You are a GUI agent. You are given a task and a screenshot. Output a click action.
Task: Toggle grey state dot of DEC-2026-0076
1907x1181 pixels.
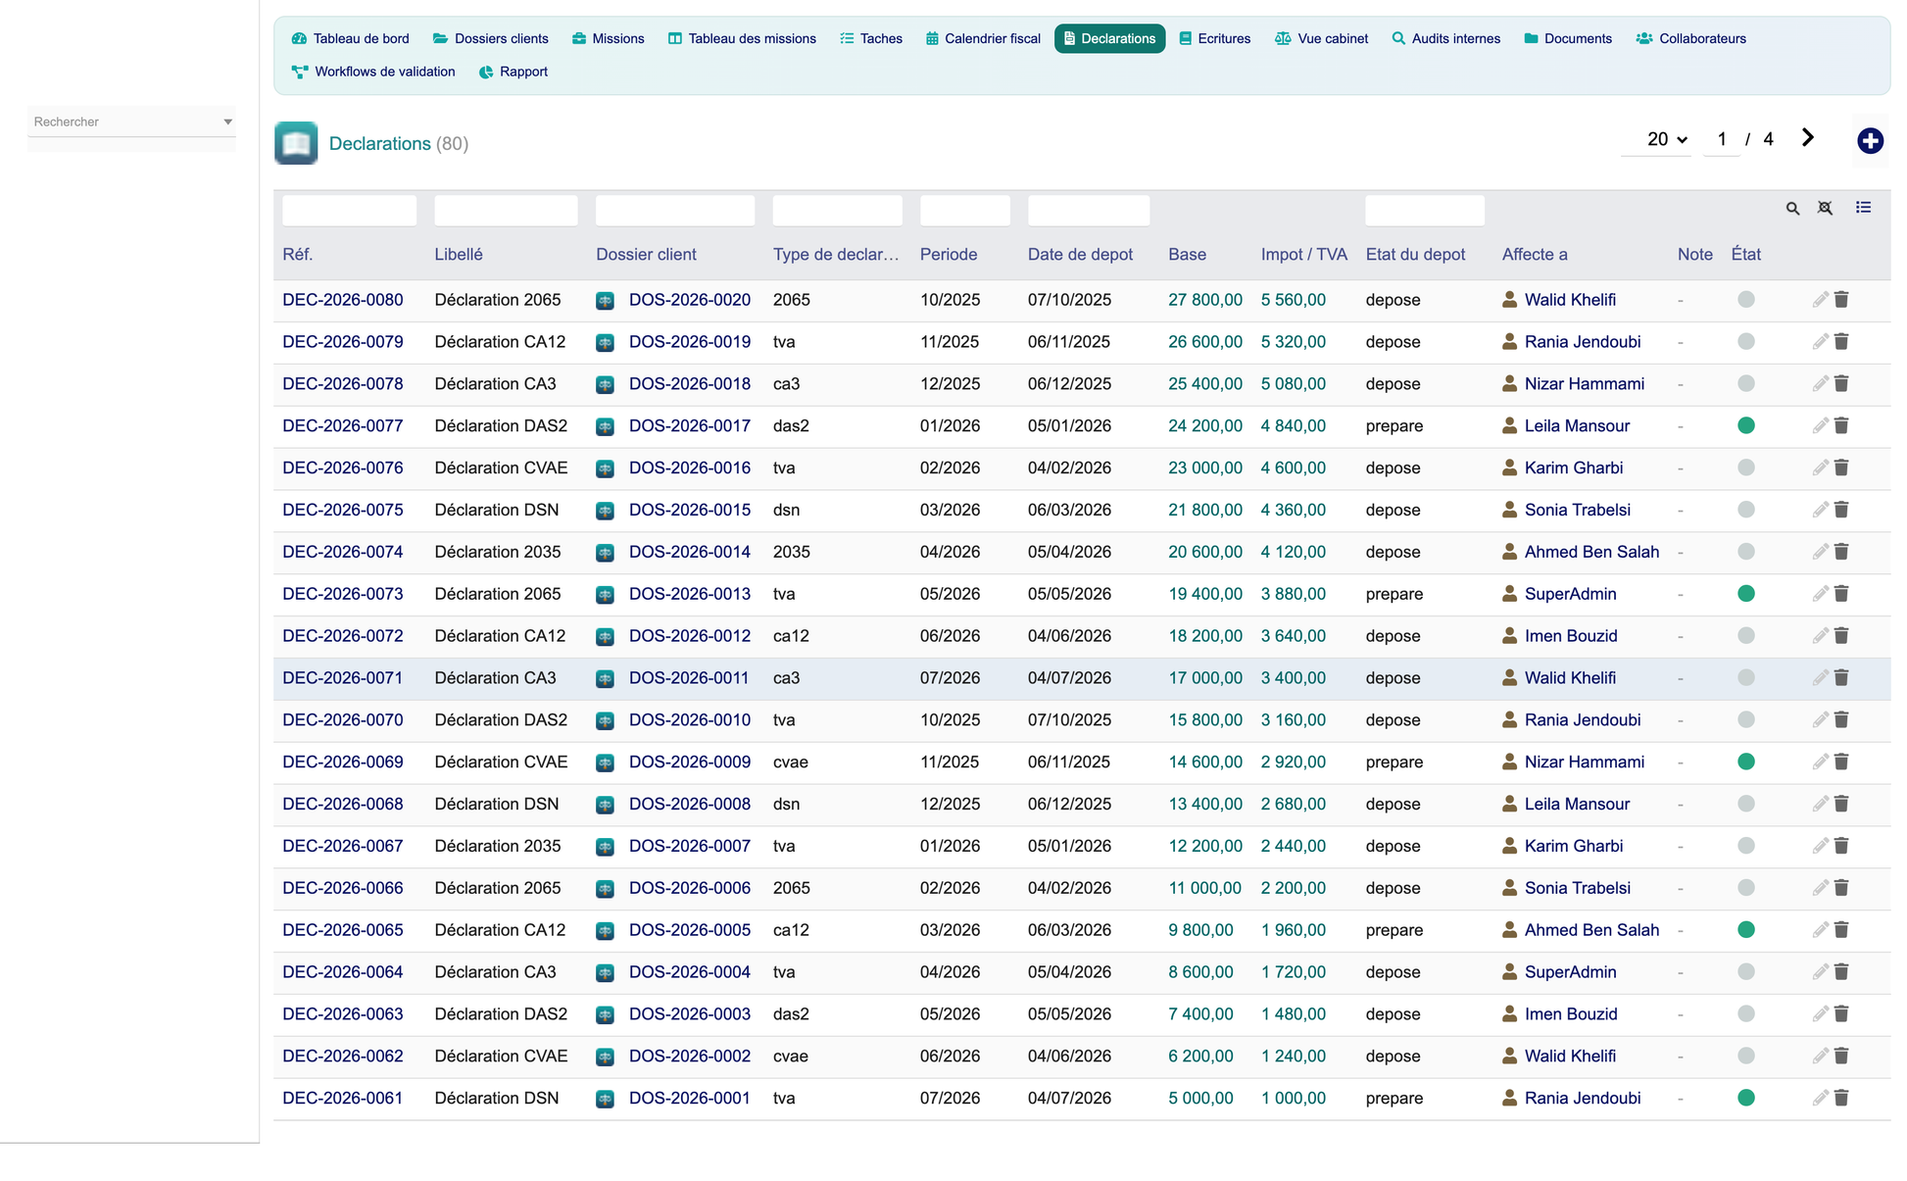point(1746,467)
